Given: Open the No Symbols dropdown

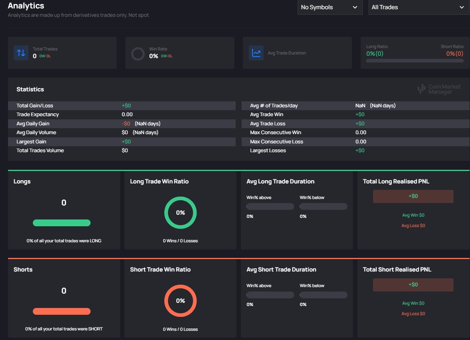Looking at the screenshot, I should click(x=330, y=7).
